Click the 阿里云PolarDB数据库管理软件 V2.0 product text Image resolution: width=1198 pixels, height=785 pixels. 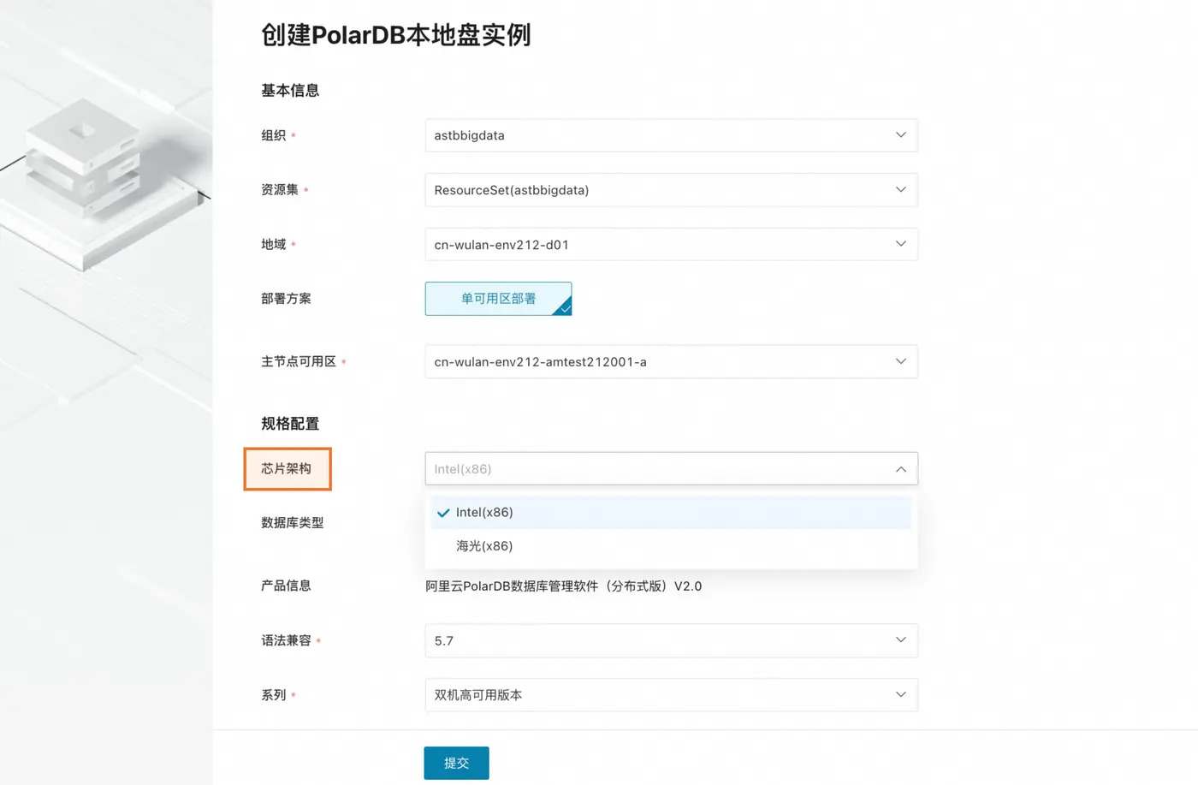[x=564, y=586]
